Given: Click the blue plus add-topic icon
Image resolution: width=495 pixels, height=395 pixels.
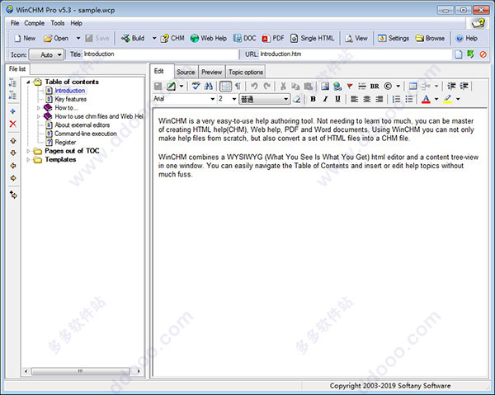Looking at the screenshot, I should point(12,111).
